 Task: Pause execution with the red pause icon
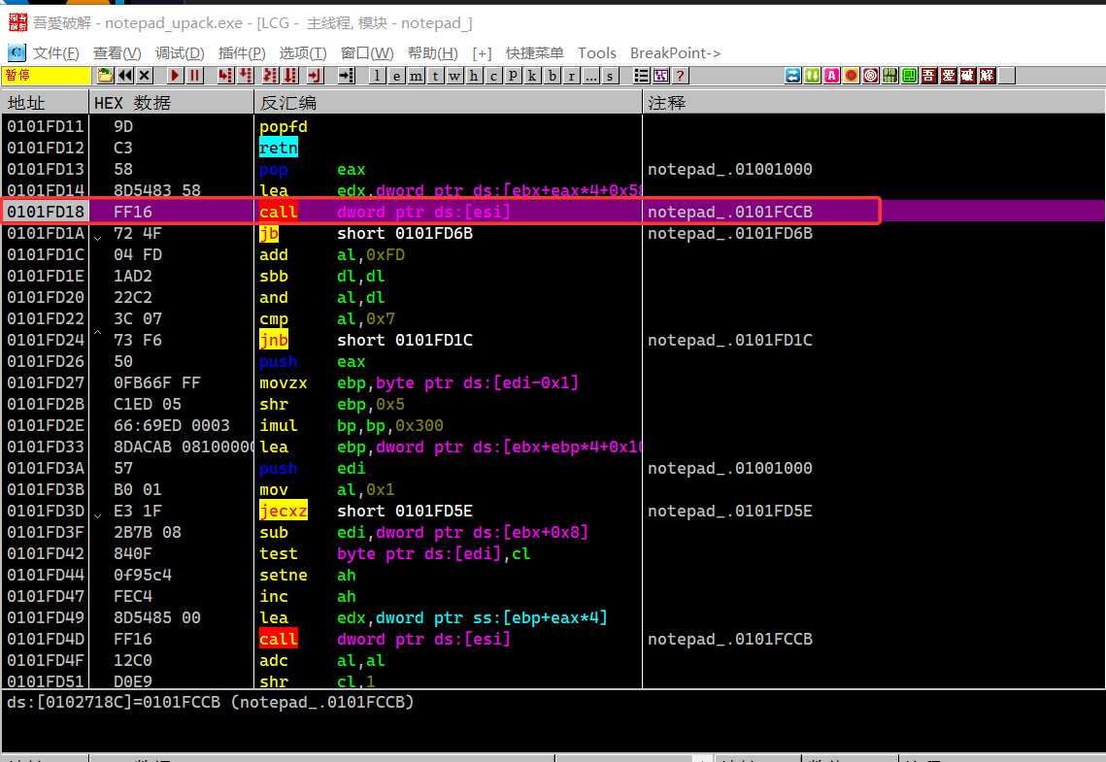pos(194,76)
